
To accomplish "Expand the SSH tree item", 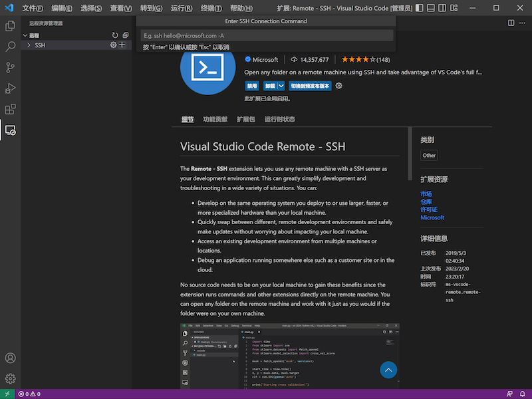I will tap(29, 45).
